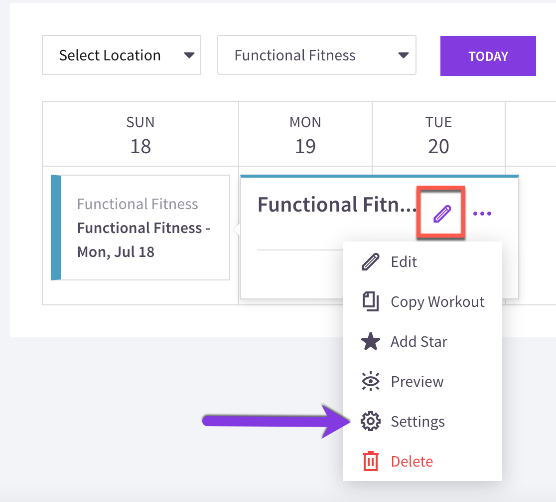Click the star icon for Add Star
Screen dimensions: 556x502
[x=371, y=341]
